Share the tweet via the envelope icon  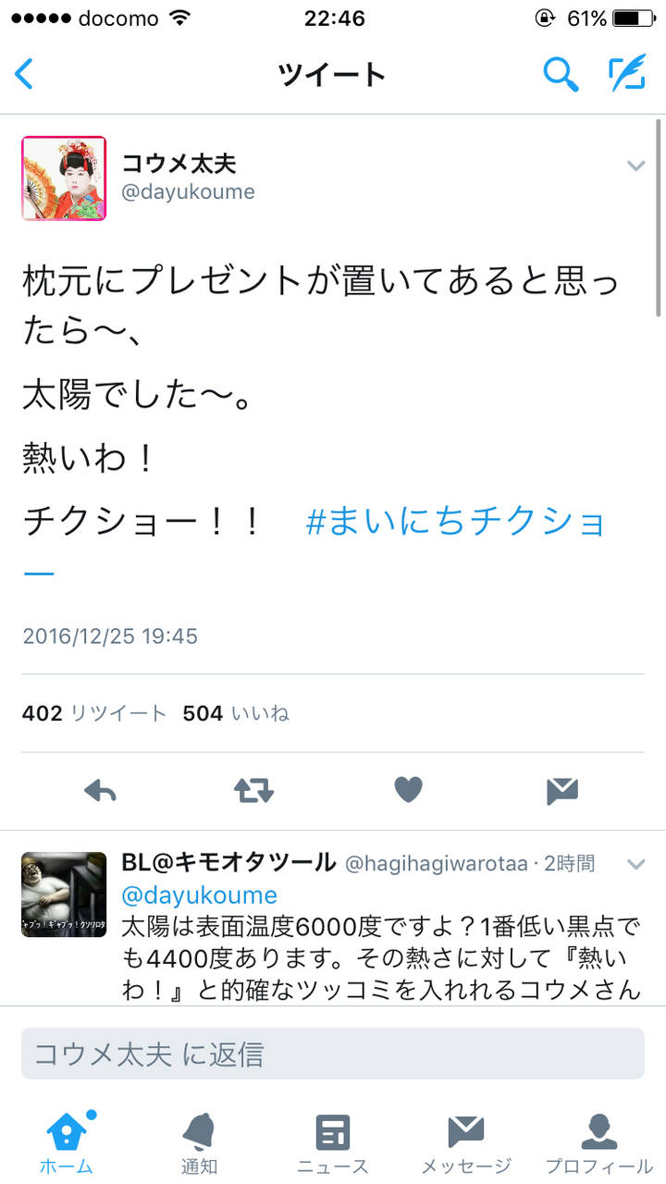click(561, 790)
